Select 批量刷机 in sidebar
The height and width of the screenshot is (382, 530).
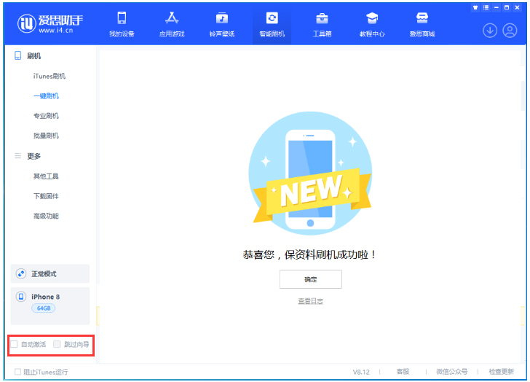click(46, 136)
